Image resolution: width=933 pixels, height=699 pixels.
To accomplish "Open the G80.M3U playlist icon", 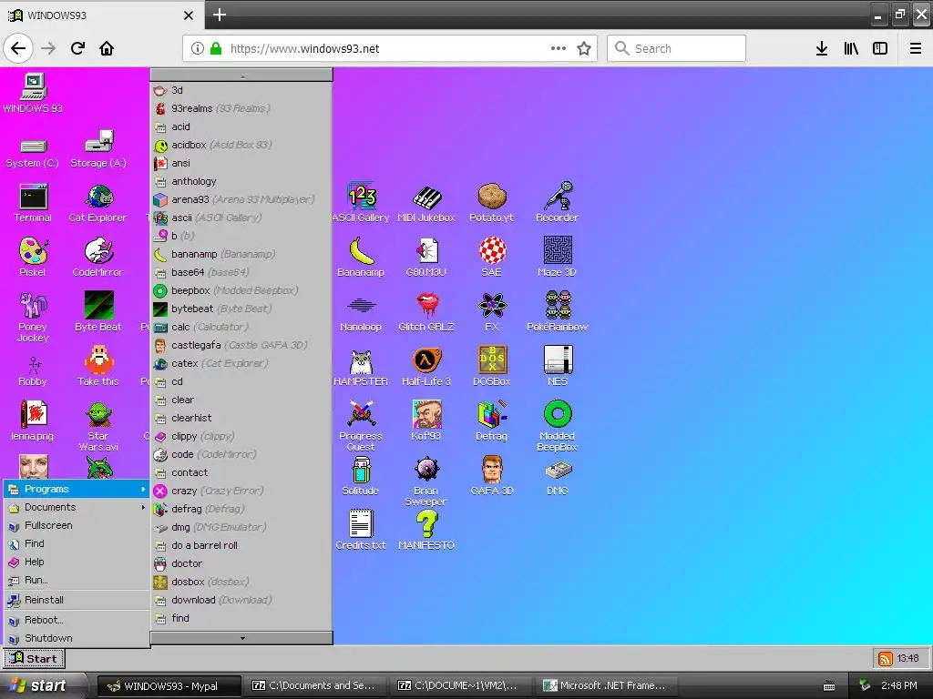I will coord(426,258).
